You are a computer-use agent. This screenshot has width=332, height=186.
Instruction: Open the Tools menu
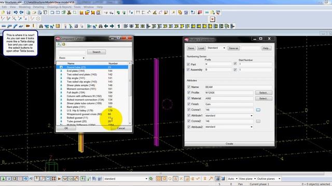pos(77,7)
